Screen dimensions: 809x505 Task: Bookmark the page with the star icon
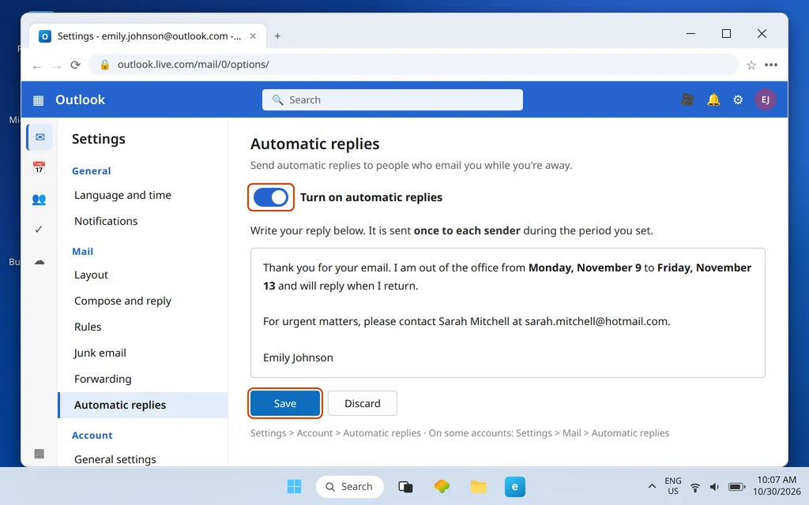point(751,65)
